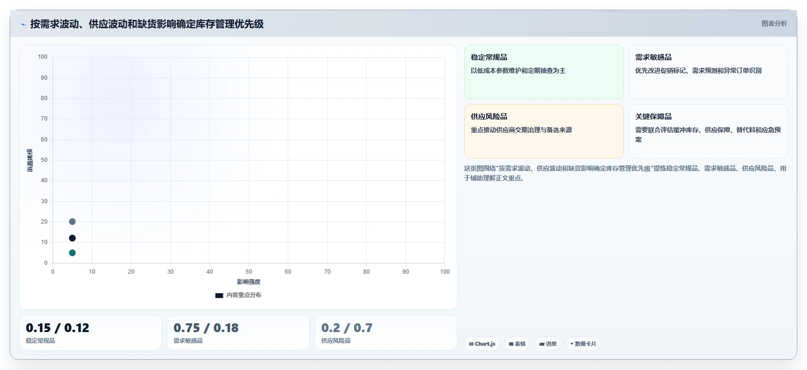Viewport: 807px width, 370px height.
Task: Select the 数据卡片 tag chip
Action: coord(583,344)
